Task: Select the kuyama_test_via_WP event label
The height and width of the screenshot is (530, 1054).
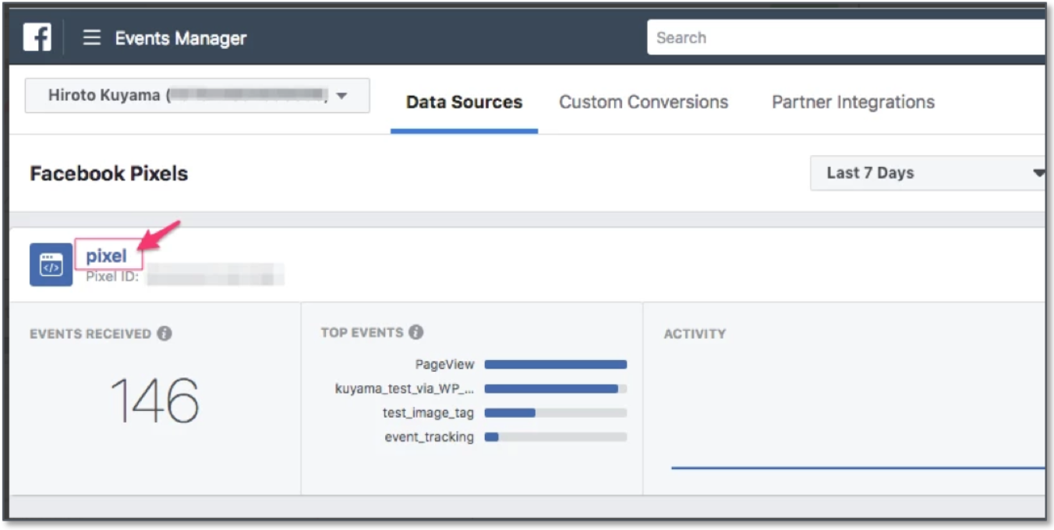Action: pyautogui.click(x=404, y=389)
